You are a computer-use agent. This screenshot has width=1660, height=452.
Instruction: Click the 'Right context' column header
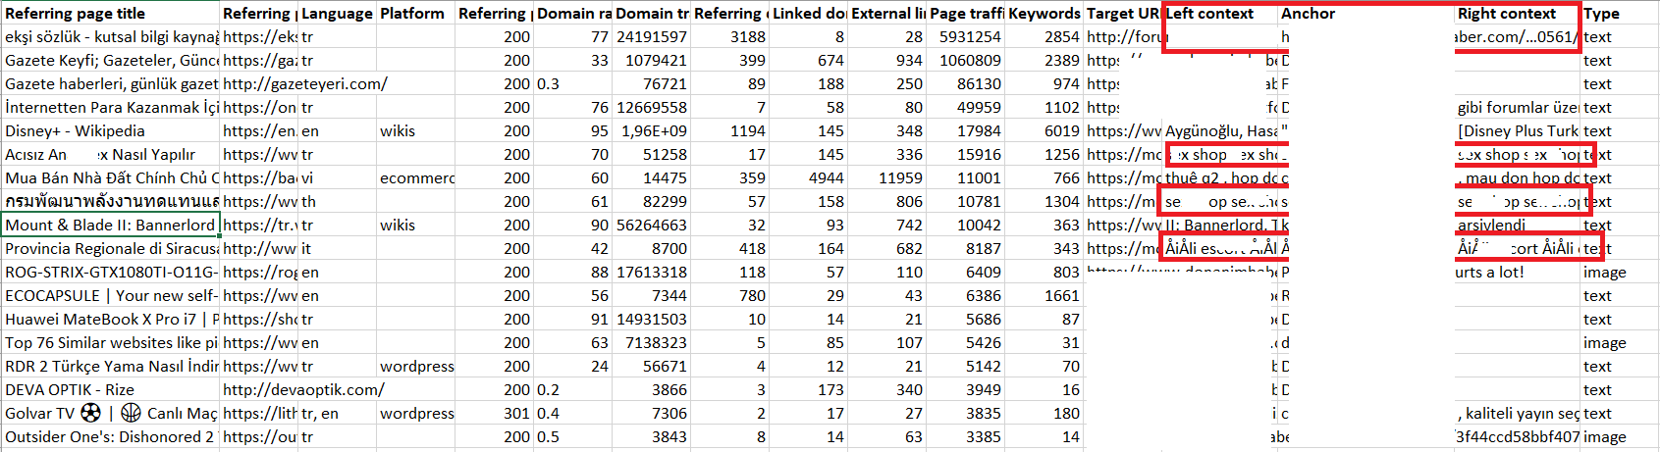pyautogui.click(x=1518, y=14)
